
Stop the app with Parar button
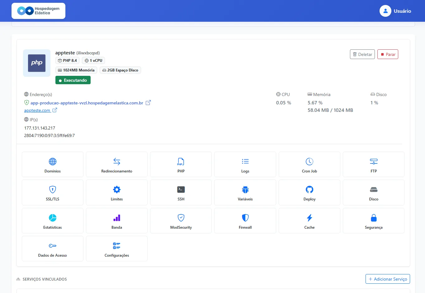pyautogui.click(x=388, y=54)
